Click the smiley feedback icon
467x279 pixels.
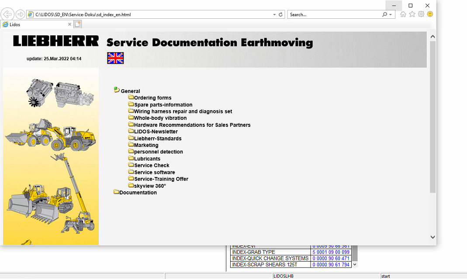430,14
